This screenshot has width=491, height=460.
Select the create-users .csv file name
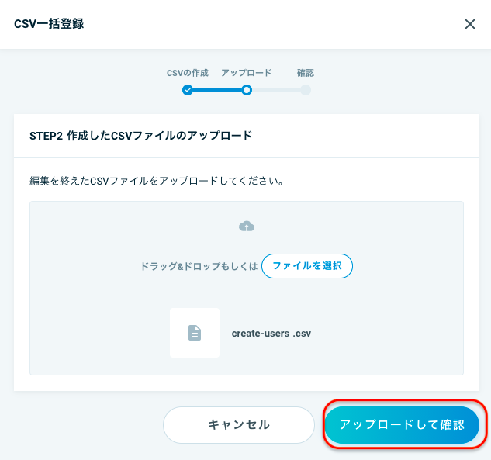271,334
